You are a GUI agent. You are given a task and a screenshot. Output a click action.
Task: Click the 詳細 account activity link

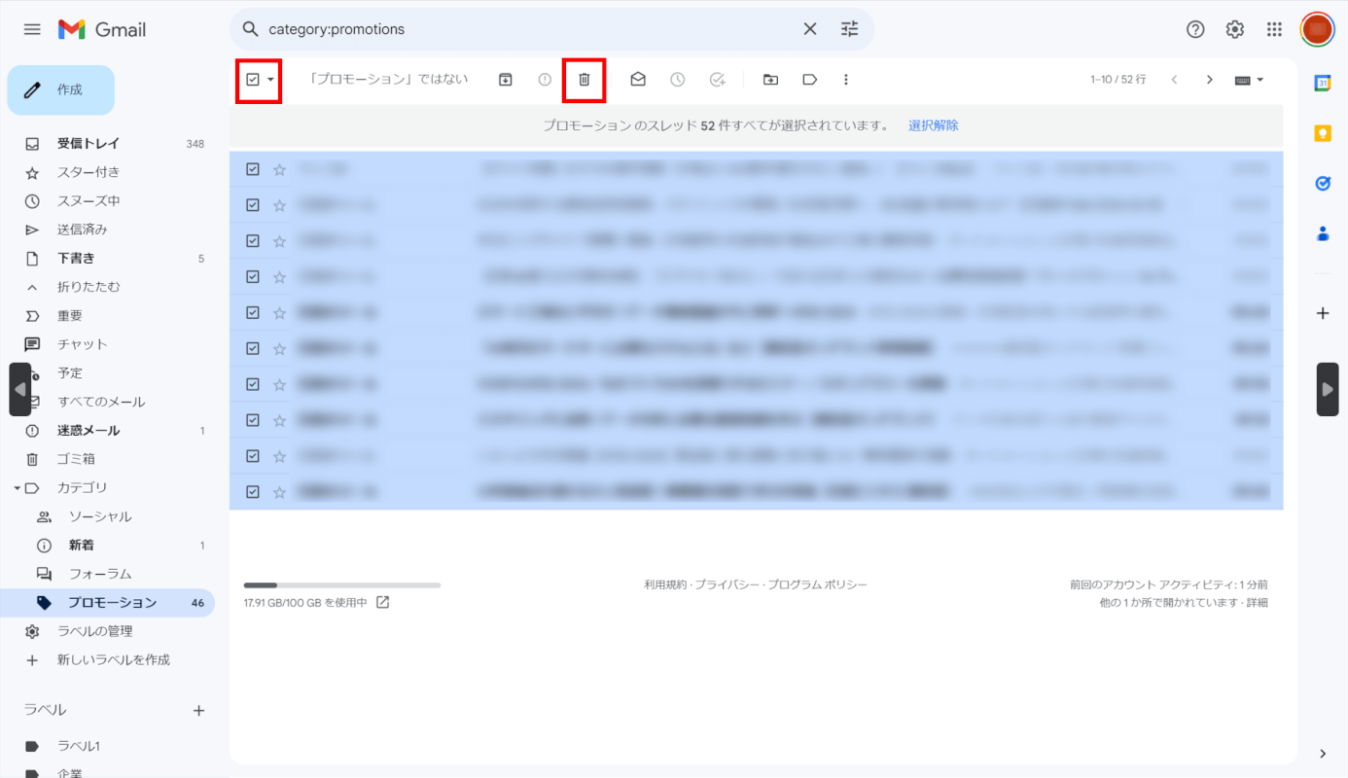click(1257, 602)
